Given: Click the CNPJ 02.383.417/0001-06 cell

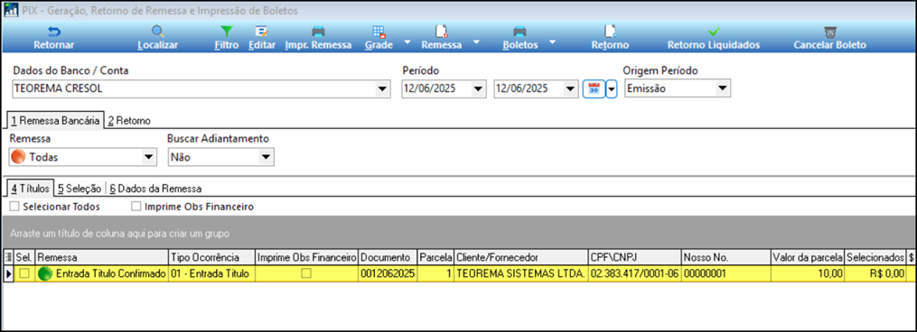Looking at the screenshot, I should click(634, 273).
